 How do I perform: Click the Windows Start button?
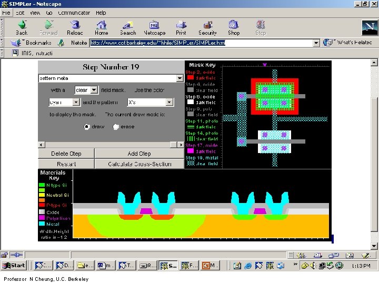14,266
